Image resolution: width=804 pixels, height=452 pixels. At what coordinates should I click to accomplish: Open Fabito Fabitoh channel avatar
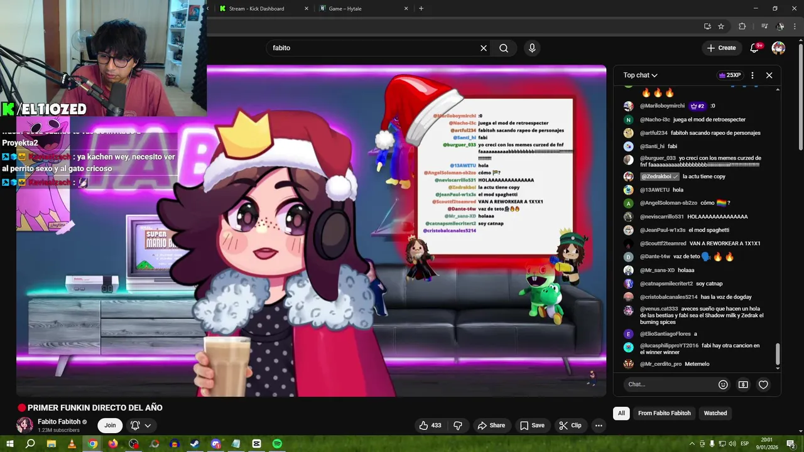24,425
